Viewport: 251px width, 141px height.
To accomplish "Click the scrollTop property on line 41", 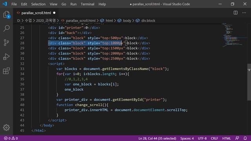I will [176, 110].
